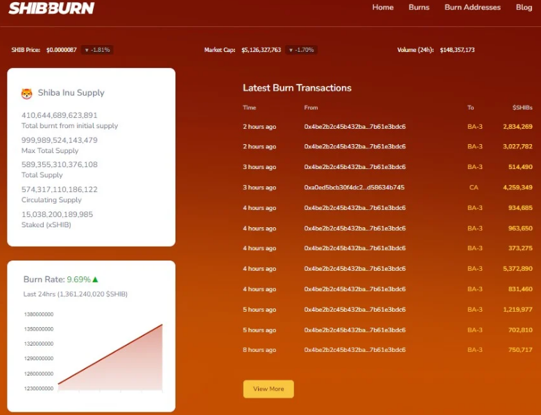
Task: Click BA-3 in the 3,027,782 row
Action: 474,146
